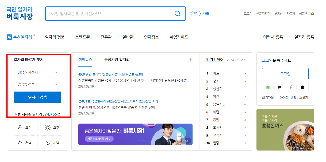The image size is (326, 162).
Task: Click the 로그인 link in 로그인을 해주세요
Action: click(x=267, y=61)
